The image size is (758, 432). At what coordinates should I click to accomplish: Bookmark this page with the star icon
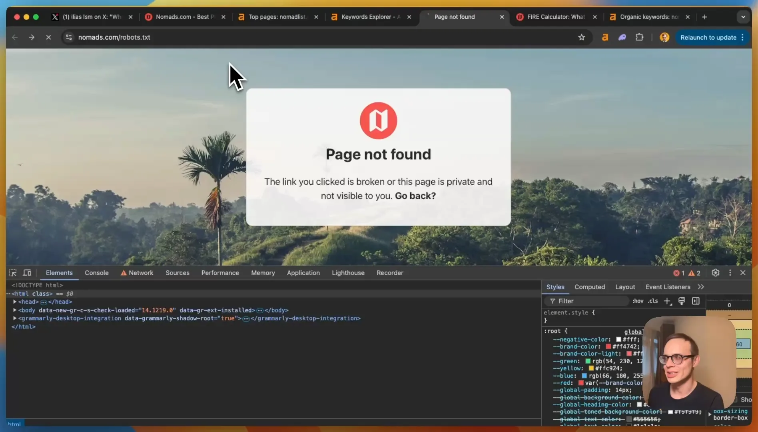tap(582, 37)
